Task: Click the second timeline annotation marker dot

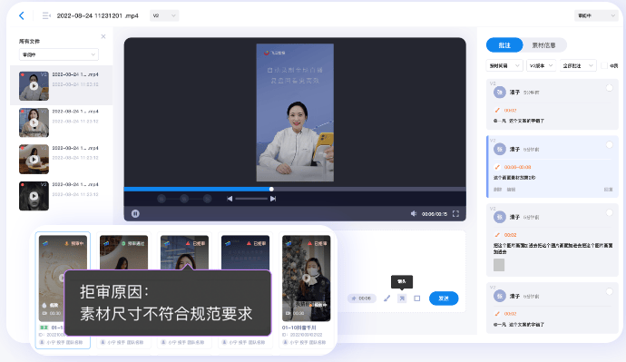Action: [x=184, y=199]
